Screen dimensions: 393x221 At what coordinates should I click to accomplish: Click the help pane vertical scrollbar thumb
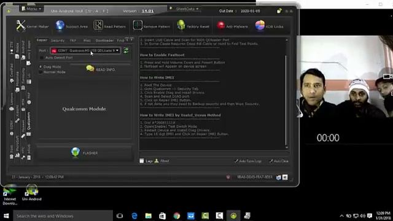[286, 100]
